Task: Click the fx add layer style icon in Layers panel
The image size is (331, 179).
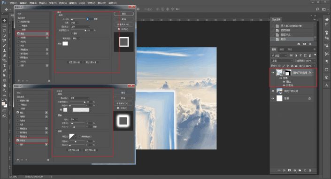Action: (284, 171)
